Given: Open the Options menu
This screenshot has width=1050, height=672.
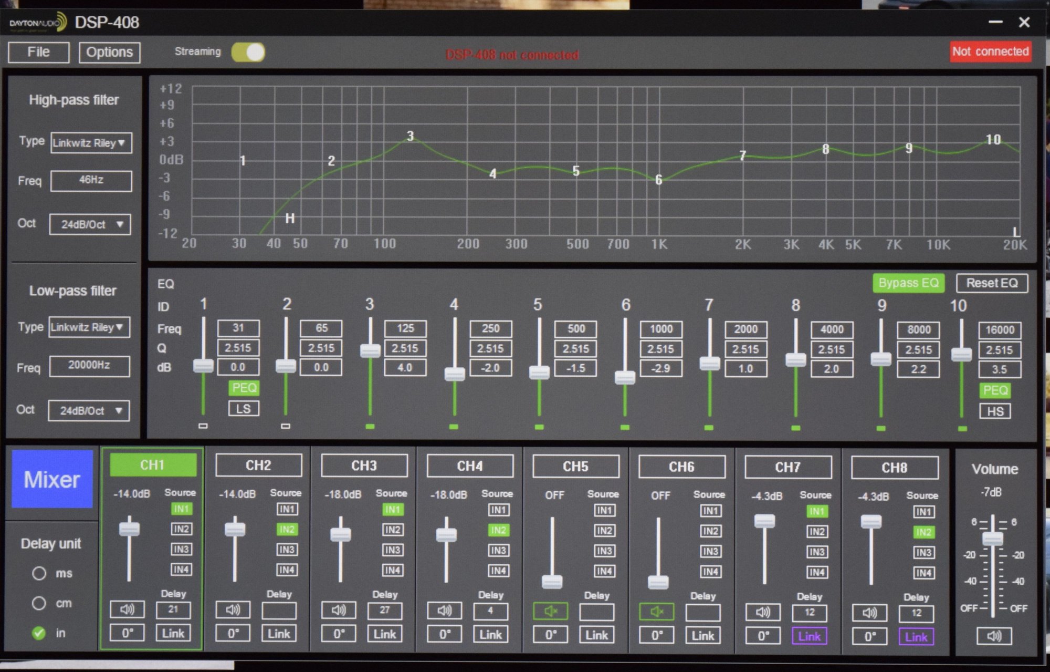Looking at the screenshot, I should tap(109, 53).
